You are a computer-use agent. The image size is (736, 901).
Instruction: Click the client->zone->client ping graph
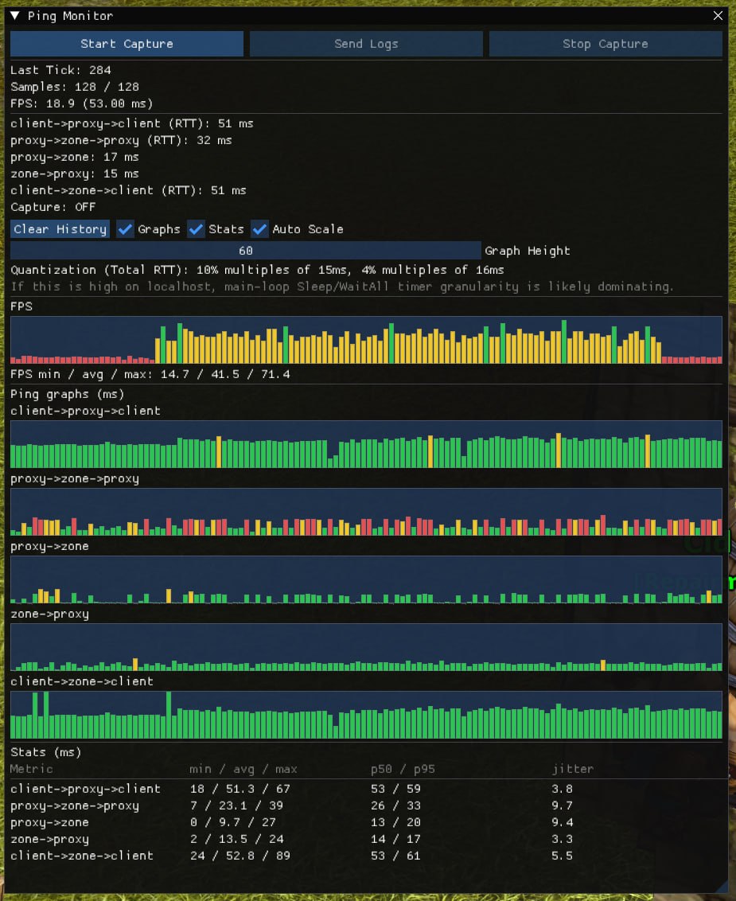pos(366,715)
